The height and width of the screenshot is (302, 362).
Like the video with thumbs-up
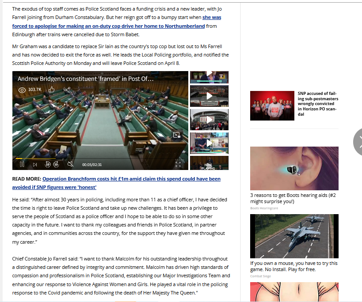[51, 90]
